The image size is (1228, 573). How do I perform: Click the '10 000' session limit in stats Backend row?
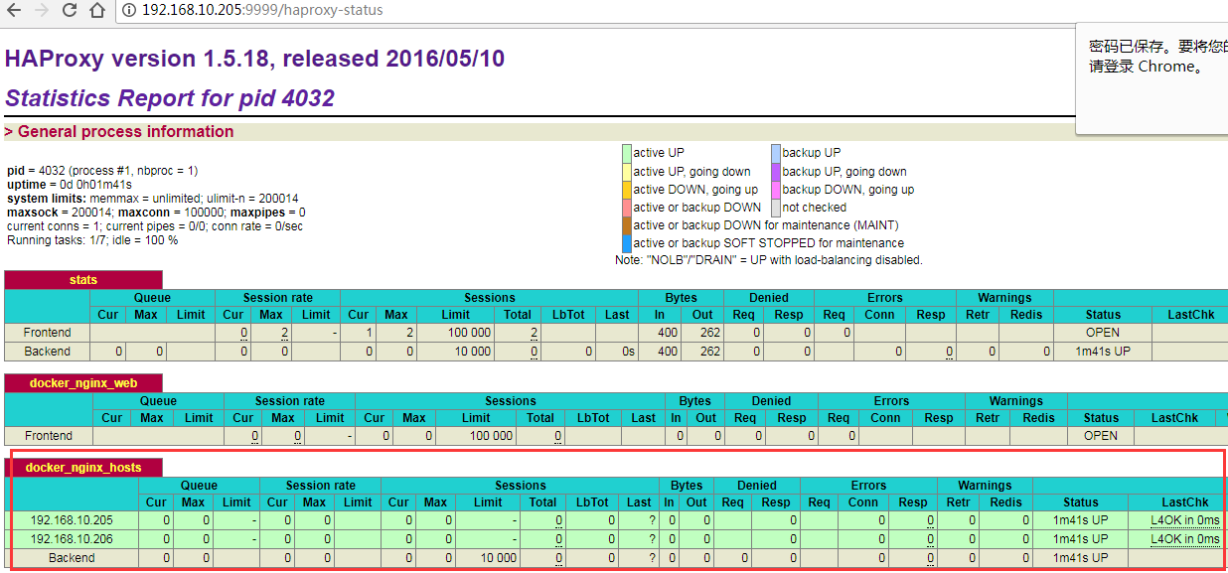tap(471, 352)
